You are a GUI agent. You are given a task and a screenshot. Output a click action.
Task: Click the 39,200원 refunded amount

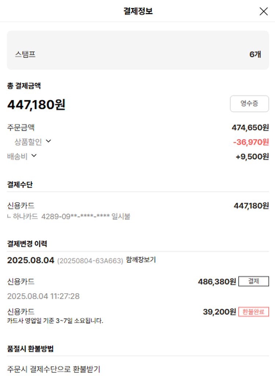tap(219, 312)
